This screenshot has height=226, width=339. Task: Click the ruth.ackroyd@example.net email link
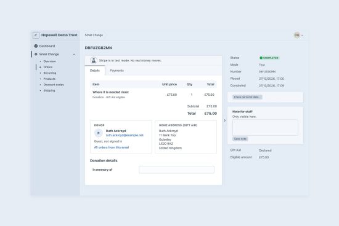pyautogui.click(x=125, y=135)
